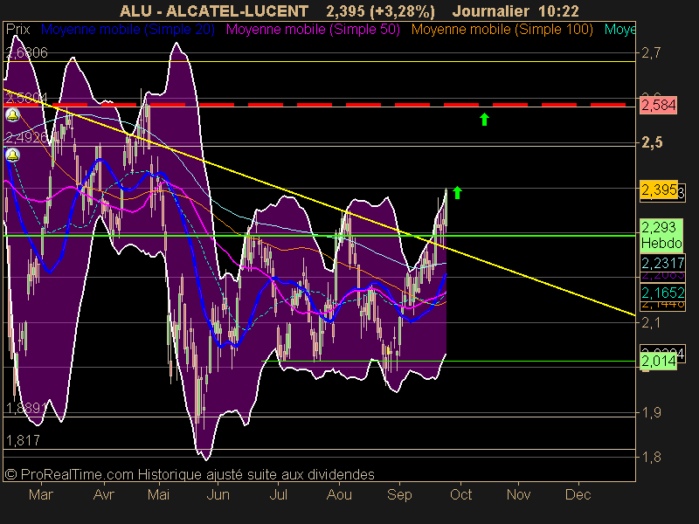This screenshot has width=699, height=524.
Task: Click the 2,7 price axis label
Action: pos(651,53)
